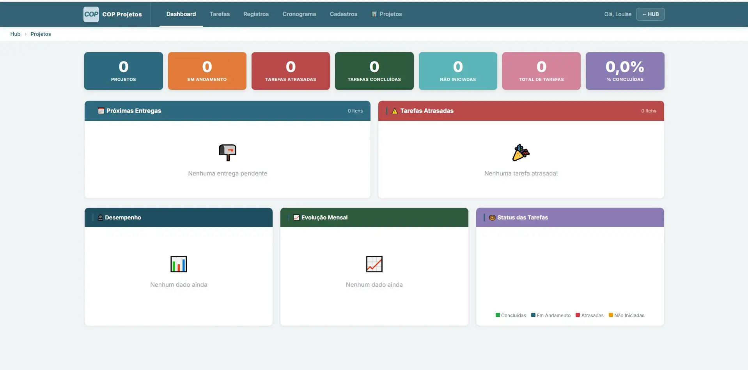Click the mailbox icon in Próximas Entregas

pyautogui.click(x=227, y=152)
